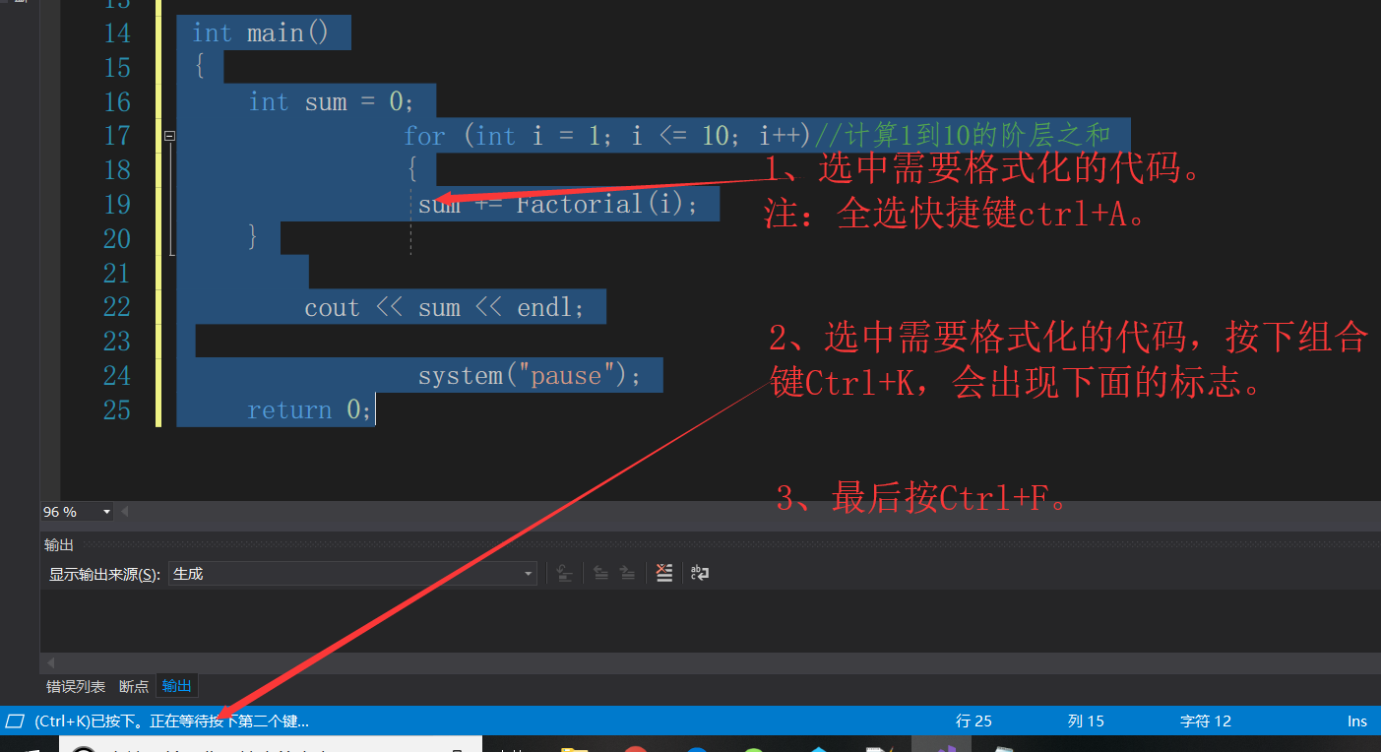Click the green comment 计算1到10的阶层之和
Screen dimensions: 1381x752
[963, 135]
